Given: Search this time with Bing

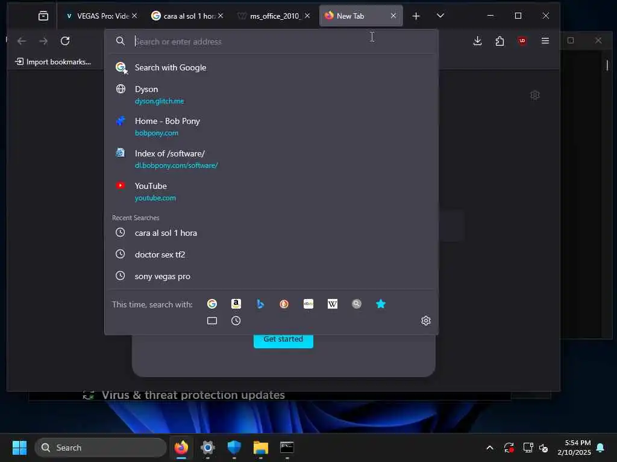Looking at the screenshot, I should [x=260, y=304].
